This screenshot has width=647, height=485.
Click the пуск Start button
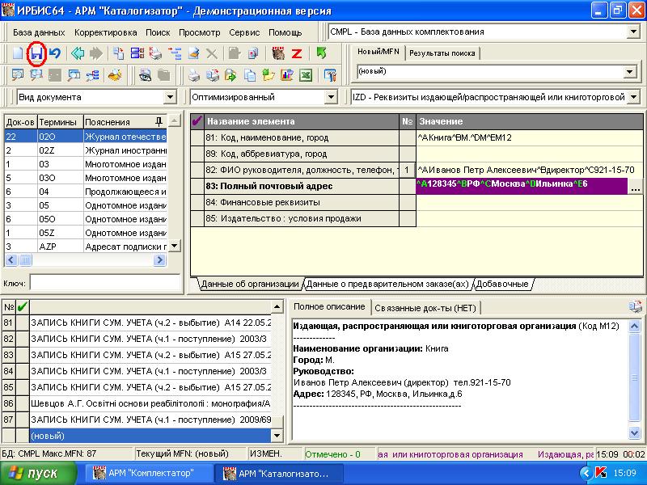38,473
